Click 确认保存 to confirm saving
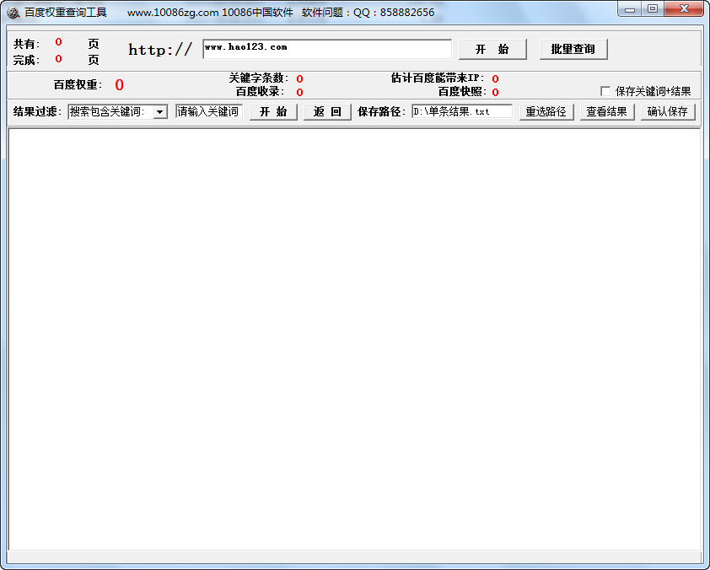Screen dimensions: 710x570 [668, 112]
